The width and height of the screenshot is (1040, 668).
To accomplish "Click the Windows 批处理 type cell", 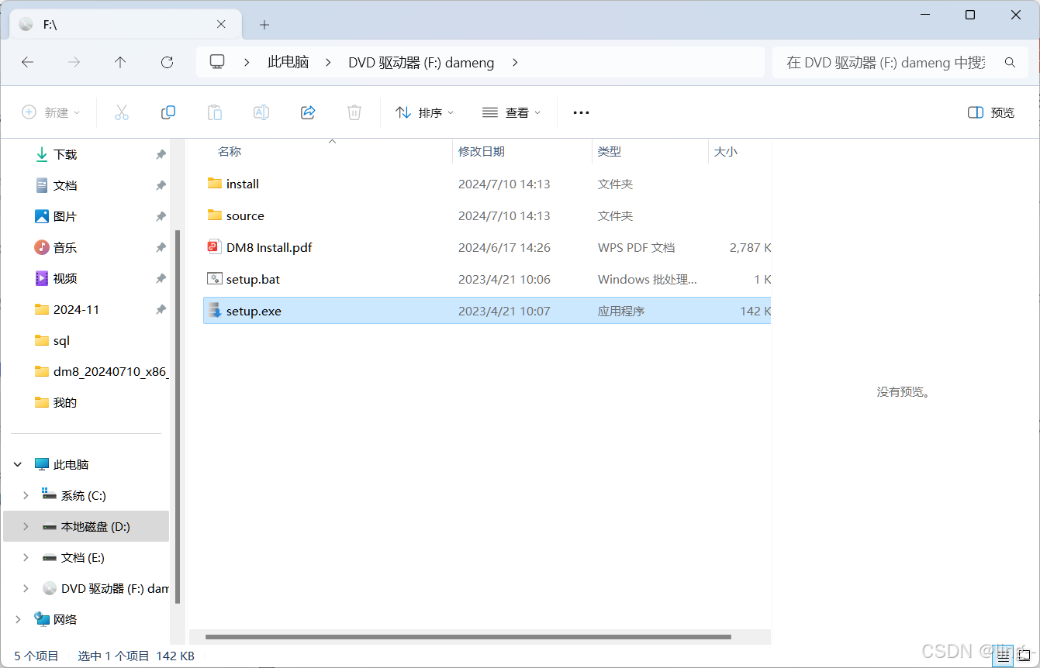I will pyautogui.click(x=647, y=279).
